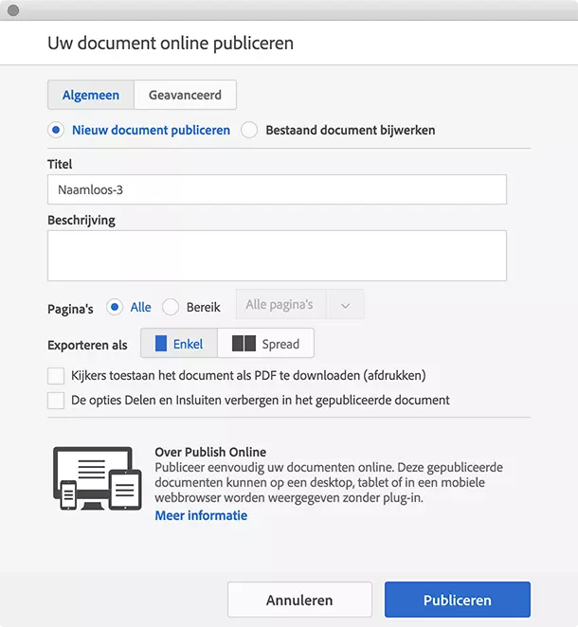Click the two-page Spread icon
The height and width of the screenshot is (627, 578).
244,344
